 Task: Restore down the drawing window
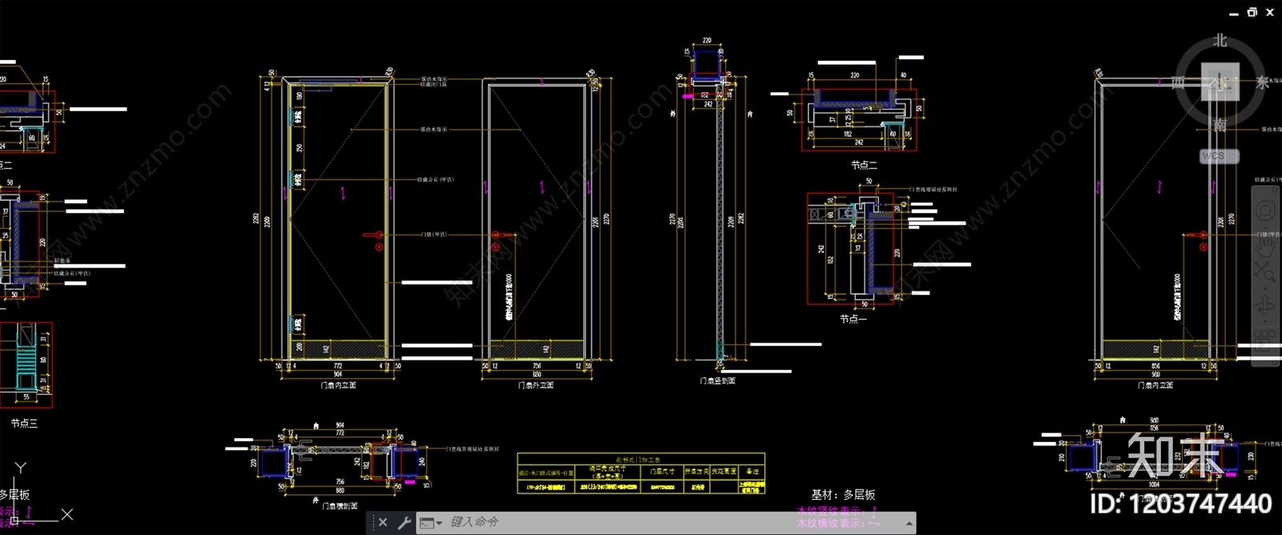pyautogui.click(x=1252, y=12)
